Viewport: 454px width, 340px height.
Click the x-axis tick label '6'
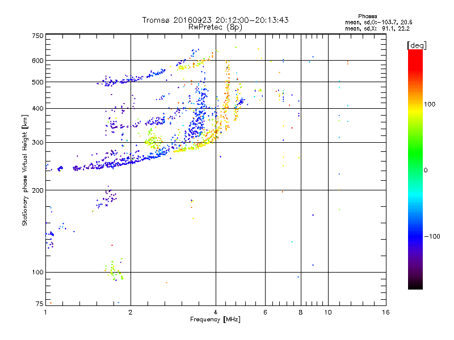point(265,312)
